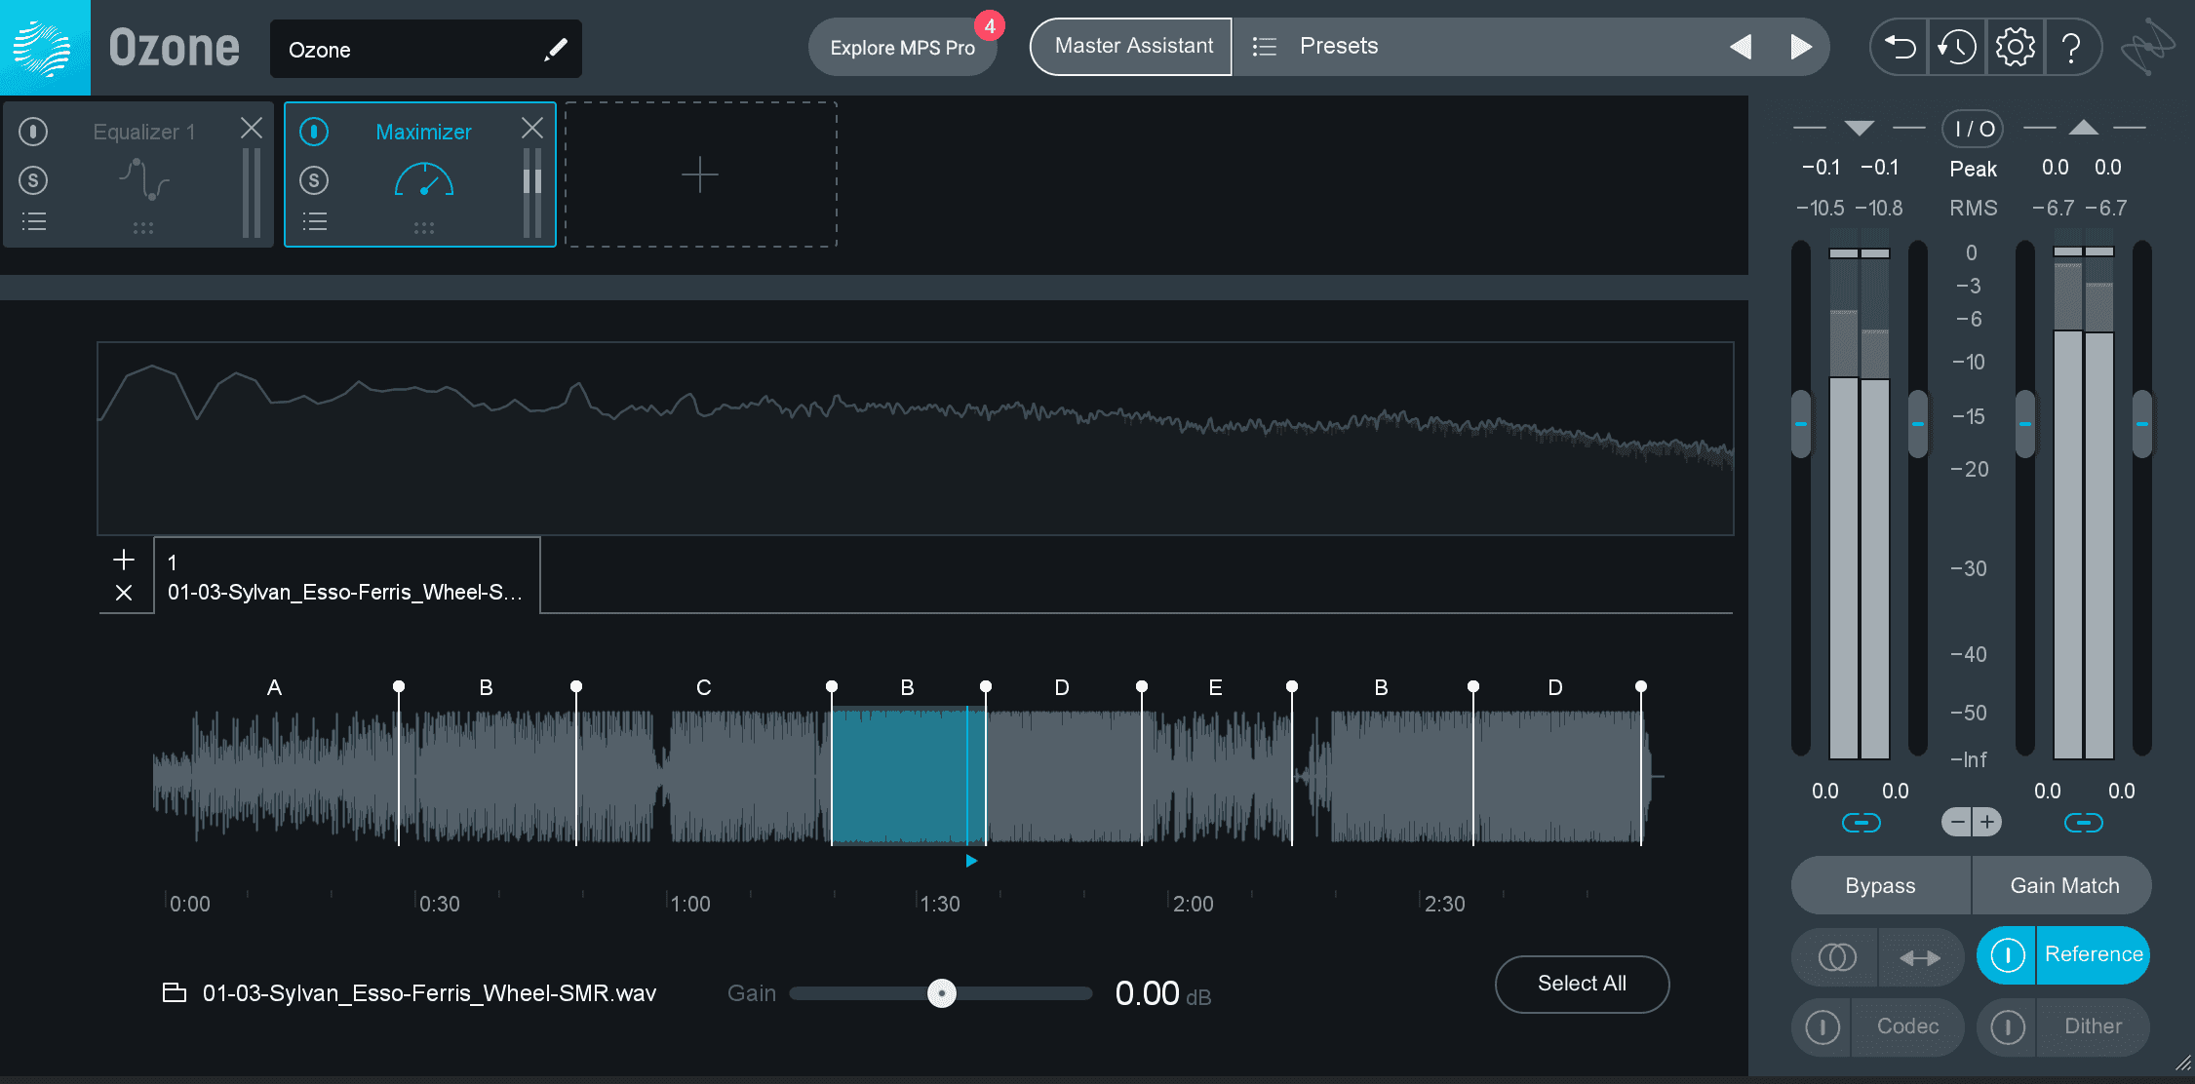Enable Bypass
2195x1084 pixels.
coord(1880,885)
